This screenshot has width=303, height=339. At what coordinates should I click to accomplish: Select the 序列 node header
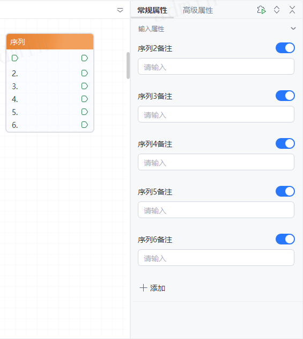(50, 42)
